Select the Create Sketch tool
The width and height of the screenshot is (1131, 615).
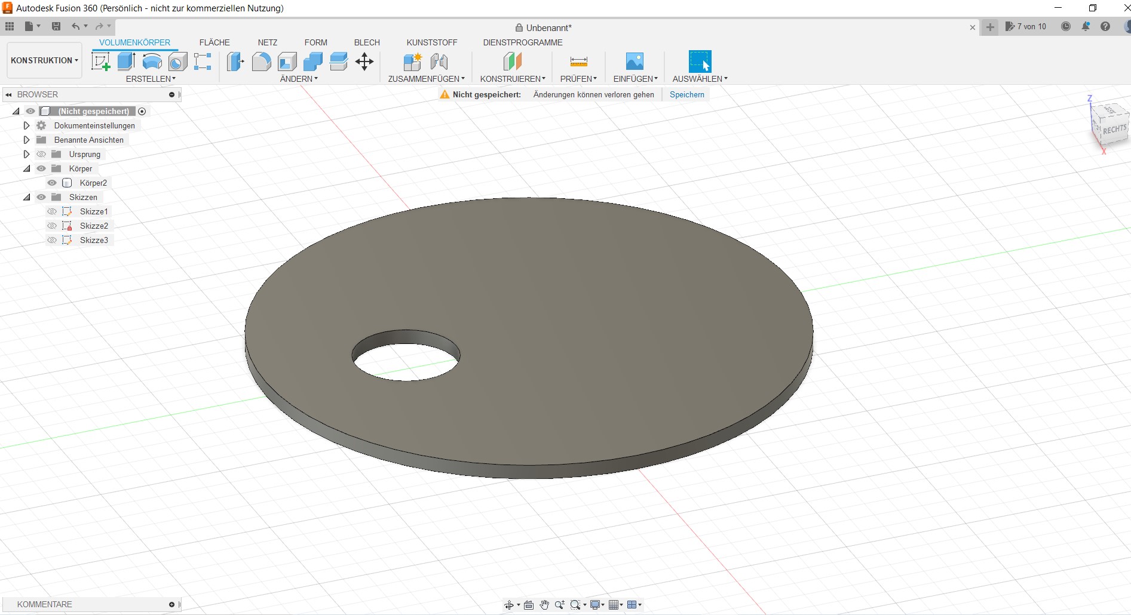click(x=100, y=61)
